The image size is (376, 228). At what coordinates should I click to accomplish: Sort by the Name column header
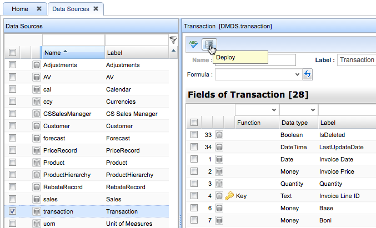click(72, 53)
